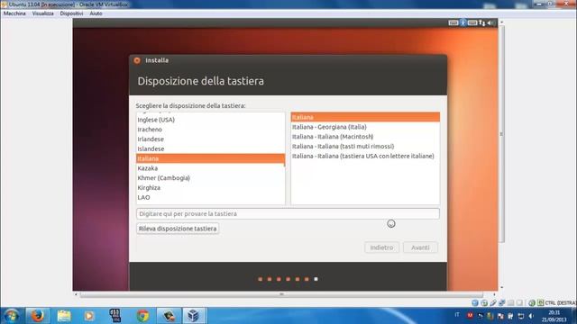577x324 pixels.
Task: Open system tray volume speaker icon
Action: (x=531, y=316)
